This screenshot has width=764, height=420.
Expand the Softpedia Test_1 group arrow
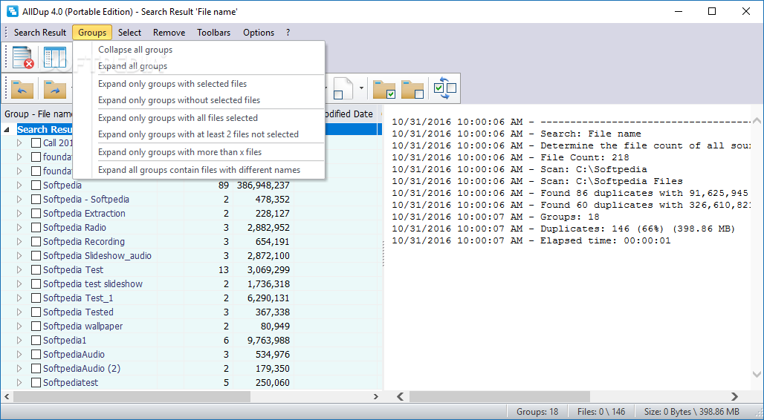pyautogui.click(x=19, y=298)
